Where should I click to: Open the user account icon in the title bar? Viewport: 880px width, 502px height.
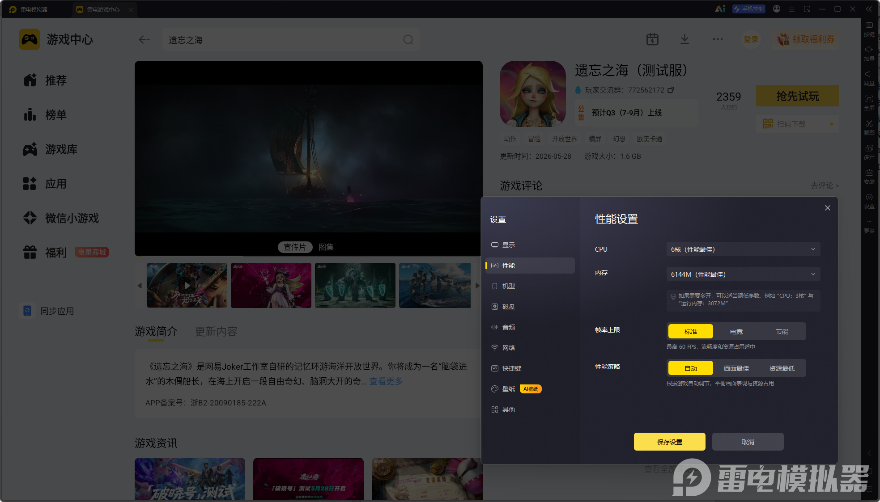777,9
